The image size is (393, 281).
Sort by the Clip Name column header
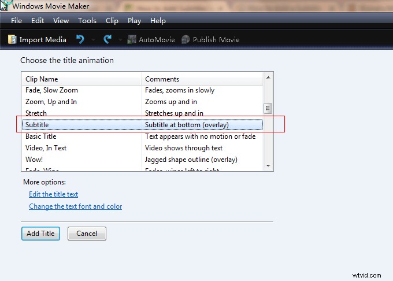(x=81, y=79)
